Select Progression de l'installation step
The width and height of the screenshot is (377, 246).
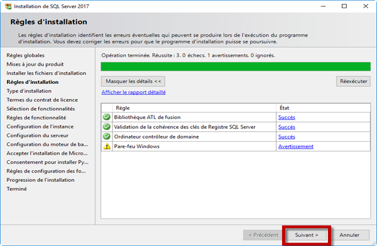(40, 180)
